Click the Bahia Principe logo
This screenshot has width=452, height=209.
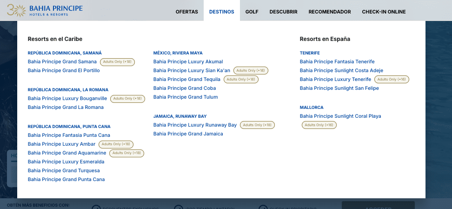point(45,10)
